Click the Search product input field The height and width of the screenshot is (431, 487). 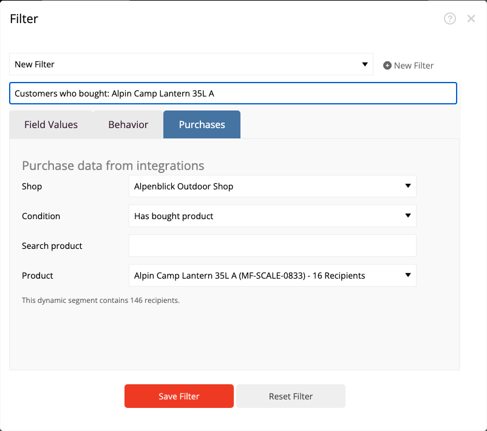(x=273, y=246)
